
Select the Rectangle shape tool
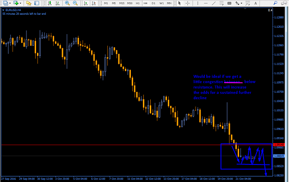coord(229,3)
